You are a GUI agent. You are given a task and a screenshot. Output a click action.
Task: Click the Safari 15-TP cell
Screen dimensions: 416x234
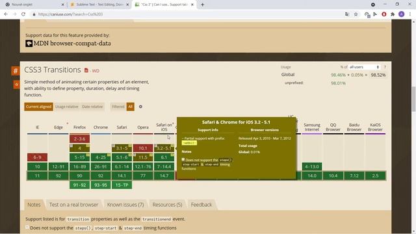click(x=122, y=185)
